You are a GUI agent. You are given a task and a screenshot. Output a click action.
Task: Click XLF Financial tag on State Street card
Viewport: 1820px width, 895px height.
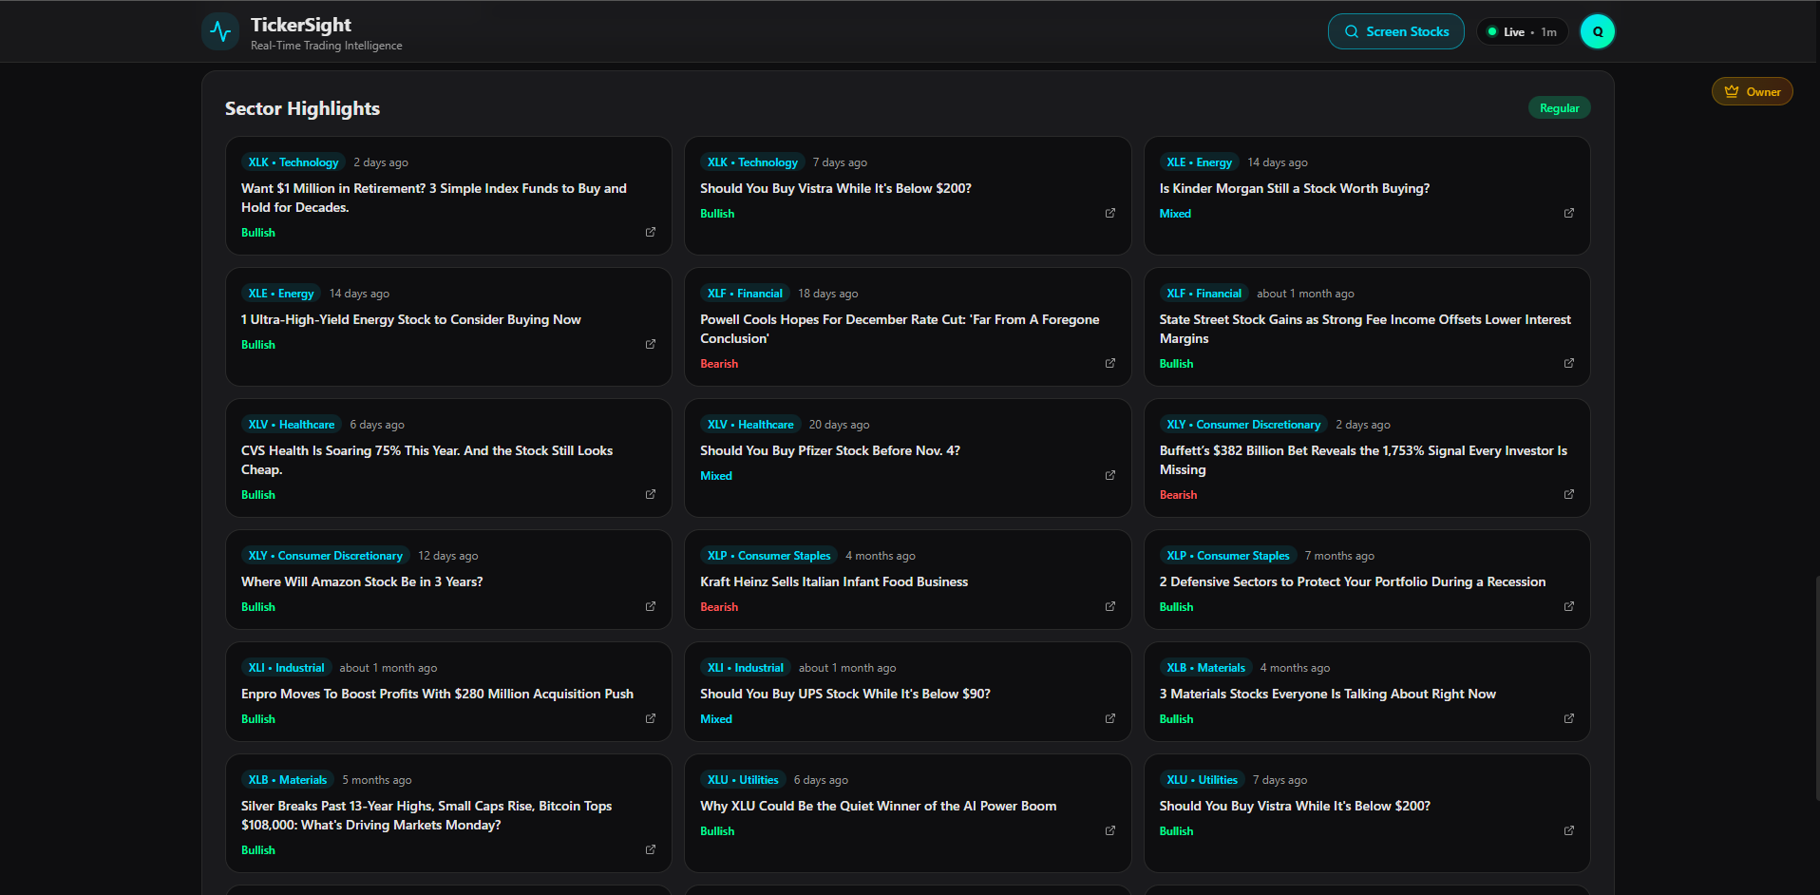click(x=1204, y=294)
